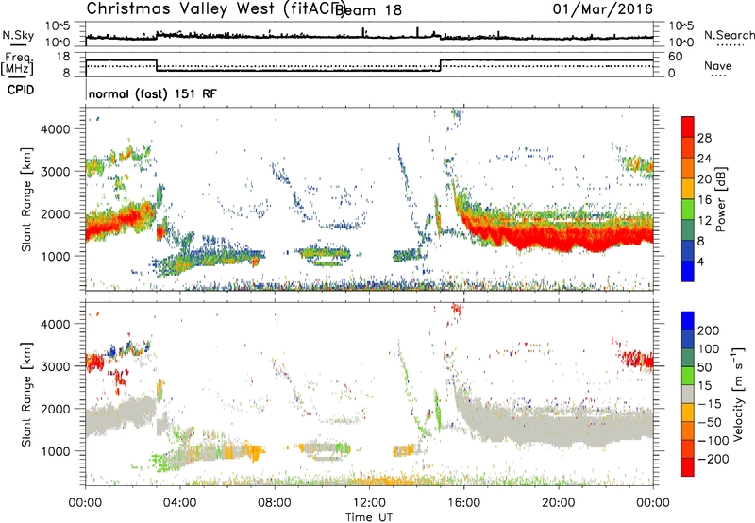
Task: Pick the yellow segment of Power colorbar
Action: [688, 188]
